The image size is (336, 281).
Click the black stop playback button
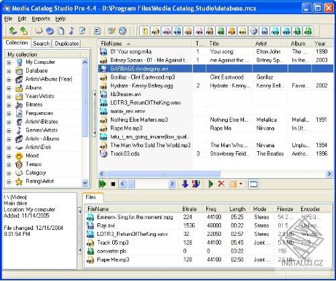[113, 184]
